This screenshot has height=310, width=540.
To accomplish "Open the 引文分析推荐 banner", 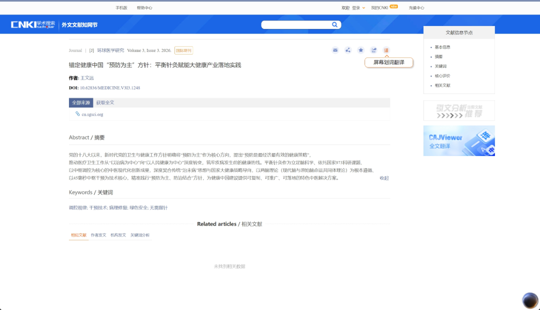I will (459, 110).
